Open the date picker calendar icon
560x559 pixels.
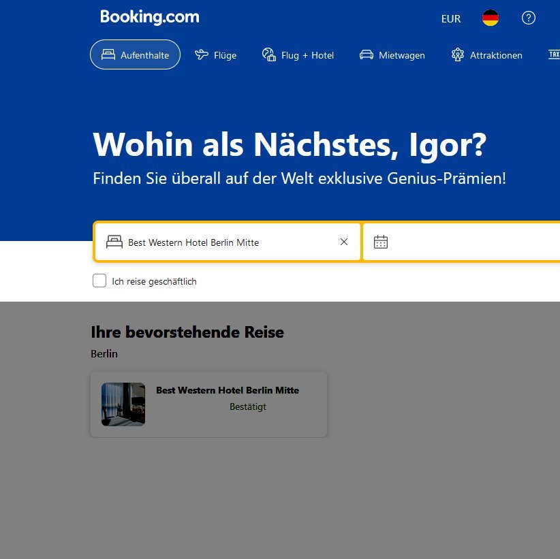[x=381, y=242]
